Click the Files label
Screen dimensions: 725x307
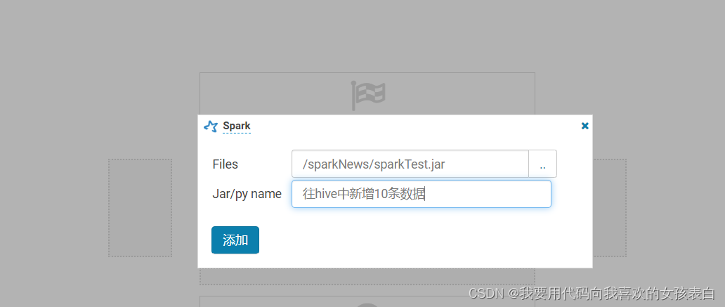pyautogui.click(x=226, y=164)
